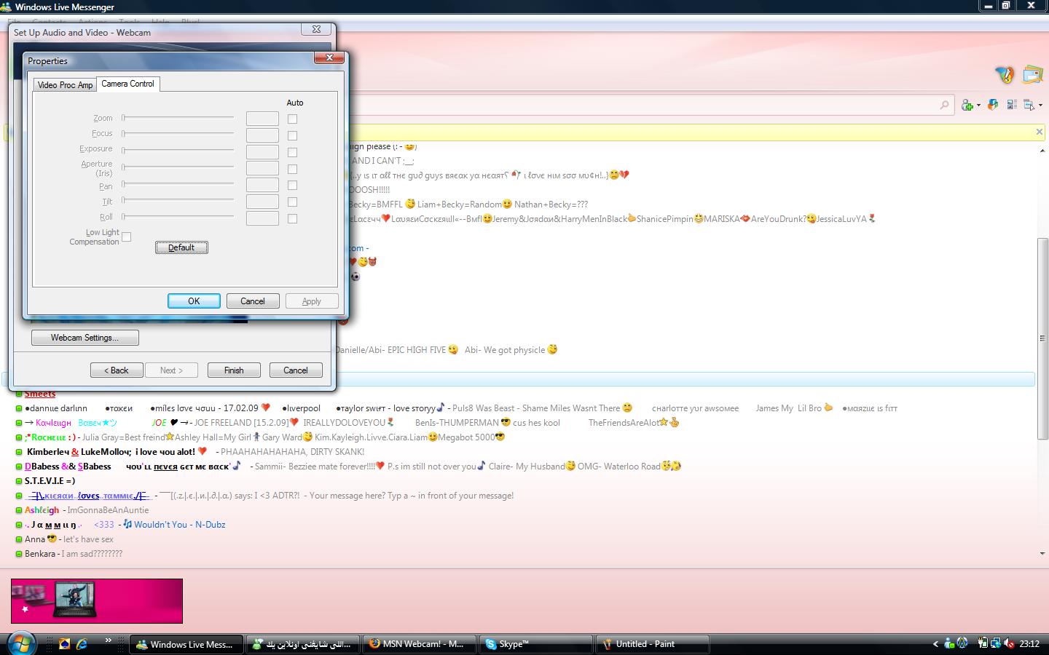Click the Windows Start orb
This screenshot has height=655, width=1049.
[x=22, y=643]
